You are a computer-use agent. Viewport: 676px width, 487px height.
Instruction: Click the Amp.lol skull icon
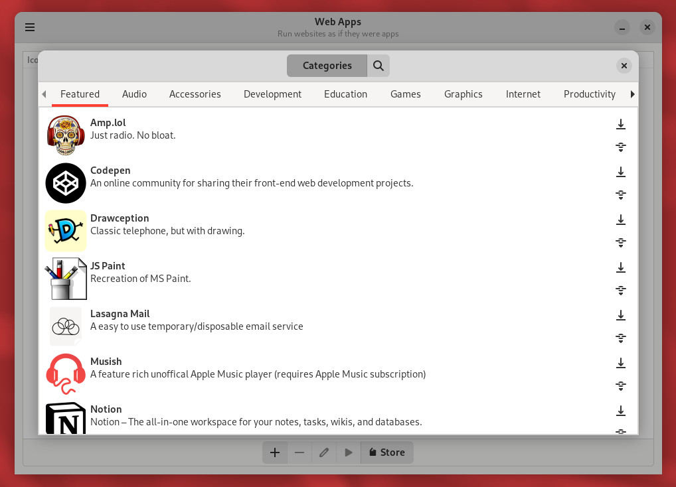coord(66,135)
